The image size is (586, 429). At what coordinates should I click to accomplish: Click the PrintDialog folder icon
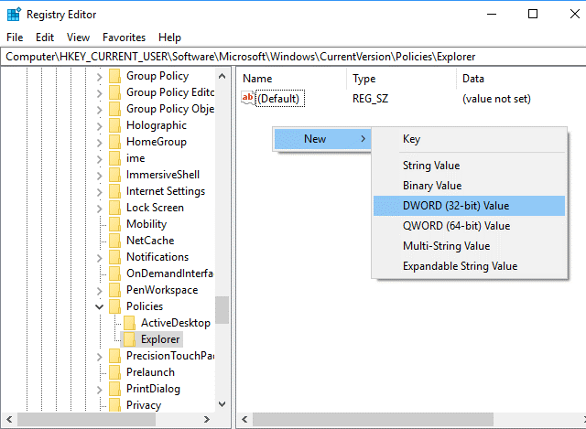114,388
